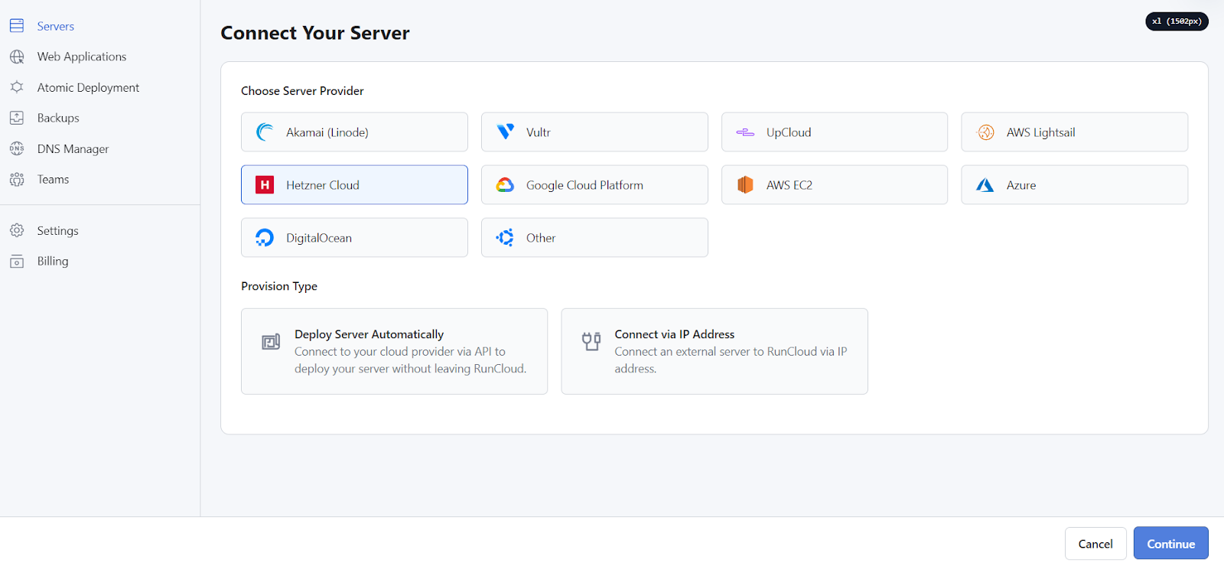Screen dimensions: 1224x566
Task: Click the Choose Server Provider label
Action: [x=302, y=91]
